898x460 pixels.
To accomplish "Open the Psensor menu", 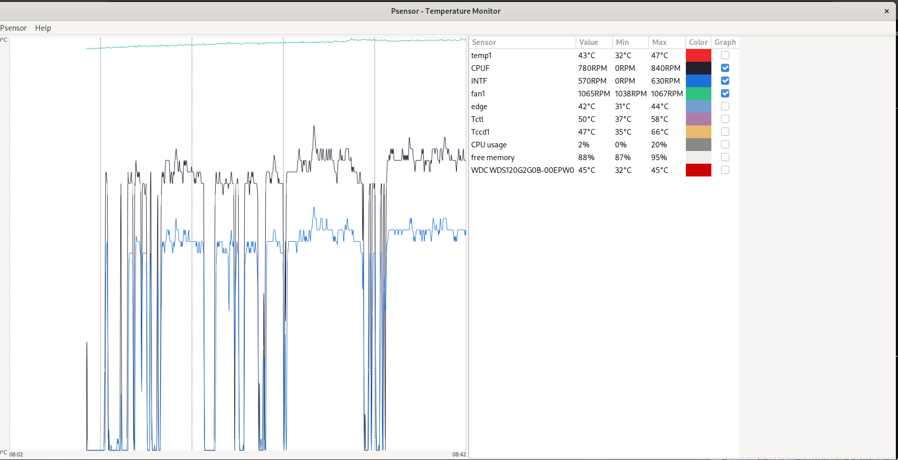I will tap(13, 28).
